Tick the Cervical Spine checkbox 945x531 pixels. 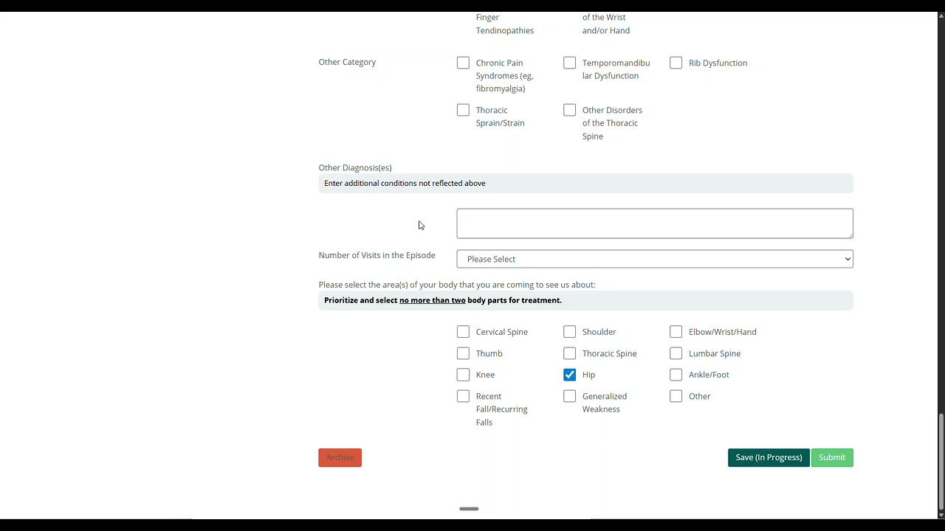[463, 332]
